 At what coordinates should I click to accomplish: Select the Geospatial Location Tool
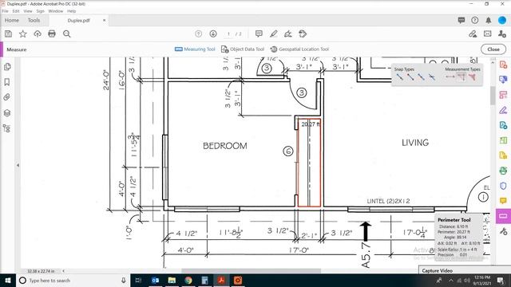coord(300,49)
